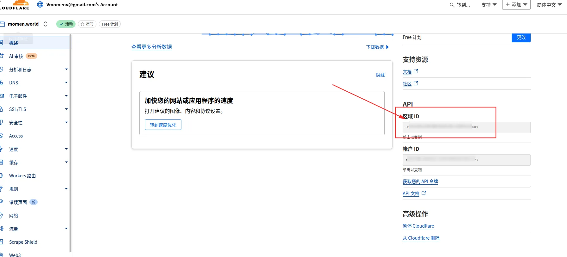Click the Workers 路由 icon
This screenshot has width=567, height=257.
[1, 175]
